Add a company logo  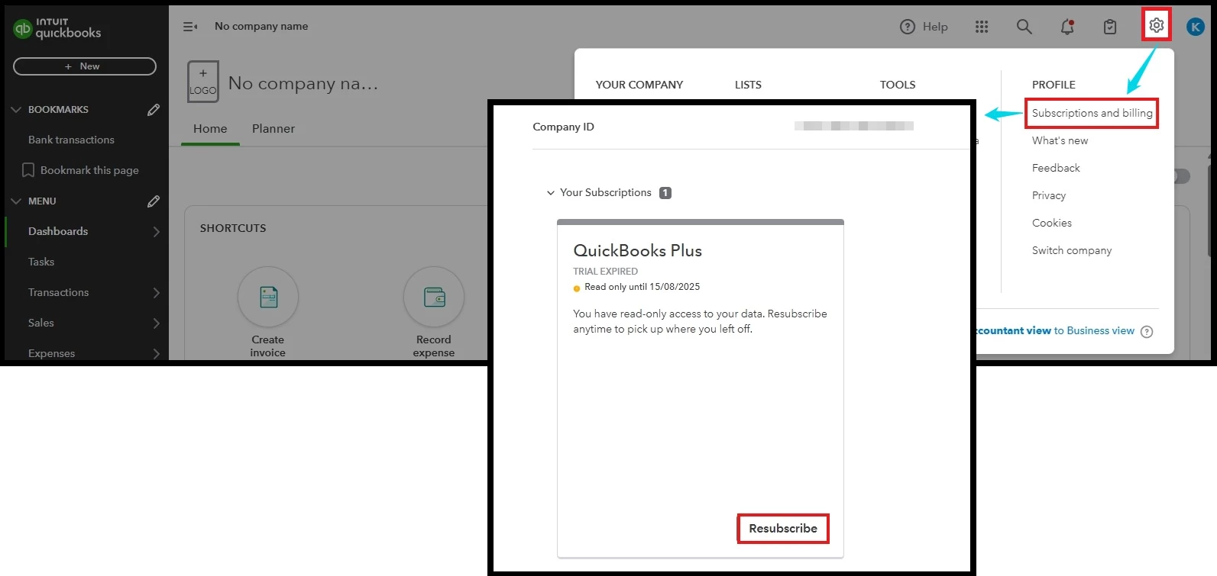pyautogui.click(x=203, y=82)
